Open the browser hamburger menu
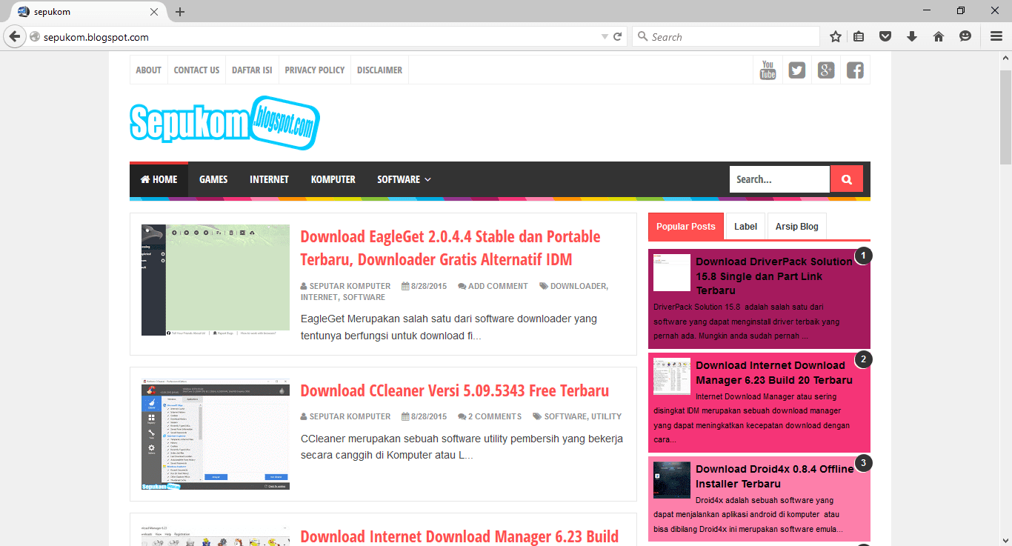This screenshot has width=1012, height=546. (996, 36)
